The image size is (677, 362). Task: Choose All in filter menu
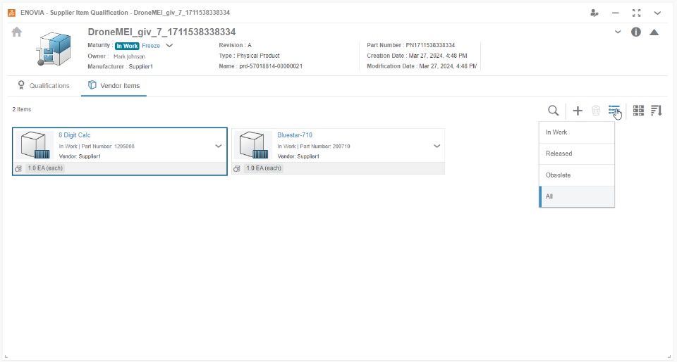pyautogui.click(x=577, y=196)
